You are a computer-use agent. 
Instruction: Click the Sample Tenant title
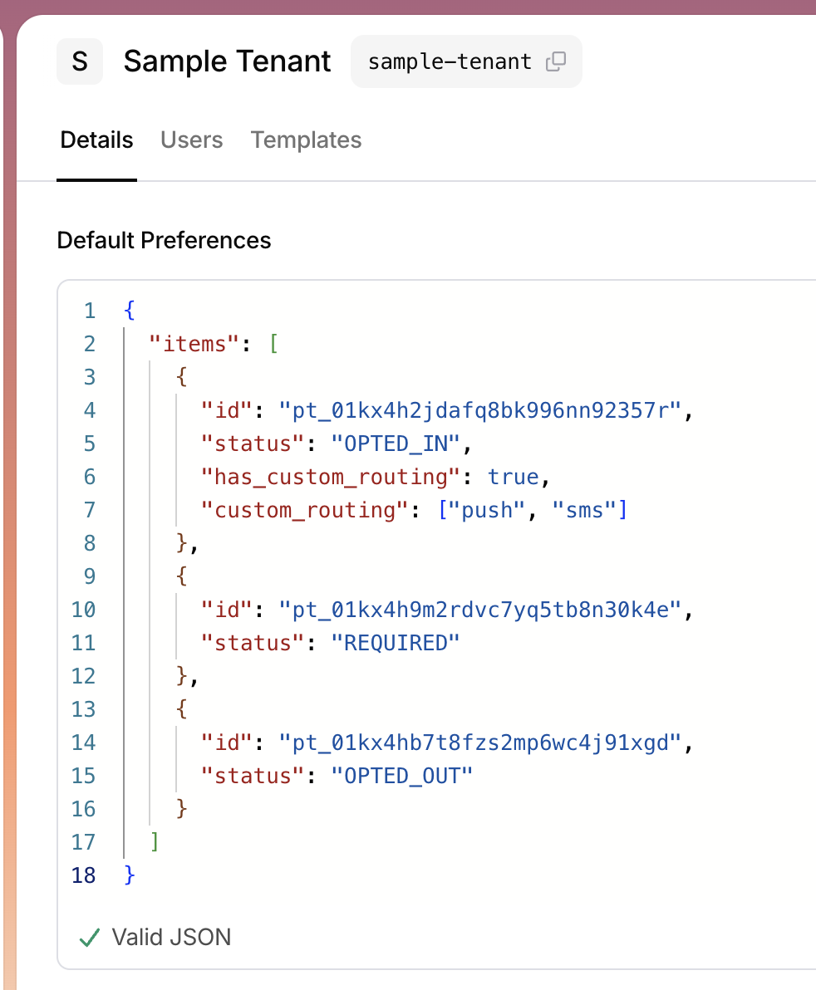tap(228, 61)
